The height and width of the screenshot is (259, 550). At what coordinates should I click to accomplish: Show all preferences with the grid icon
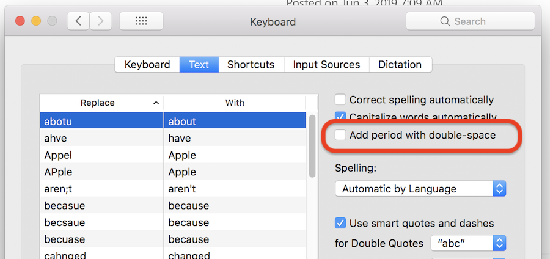click(x=141, y=21)
